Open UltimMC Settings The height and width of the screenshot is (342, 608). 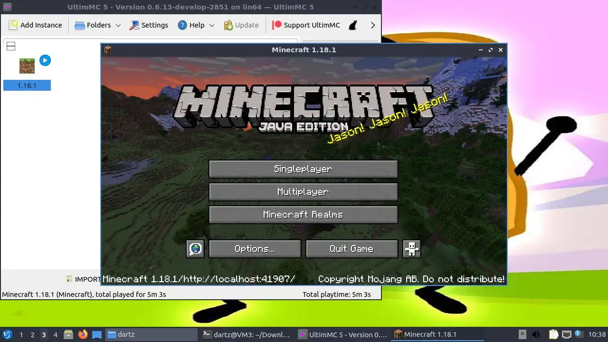tap(149, 25)
